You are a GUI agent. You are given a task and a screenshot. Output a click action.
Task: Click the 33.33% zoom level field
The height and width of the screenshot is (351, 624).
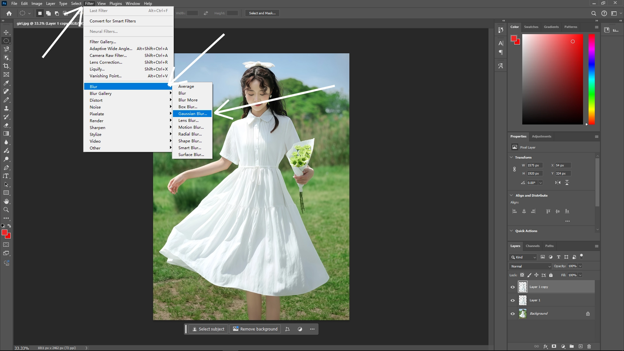(x=21, y=348)
